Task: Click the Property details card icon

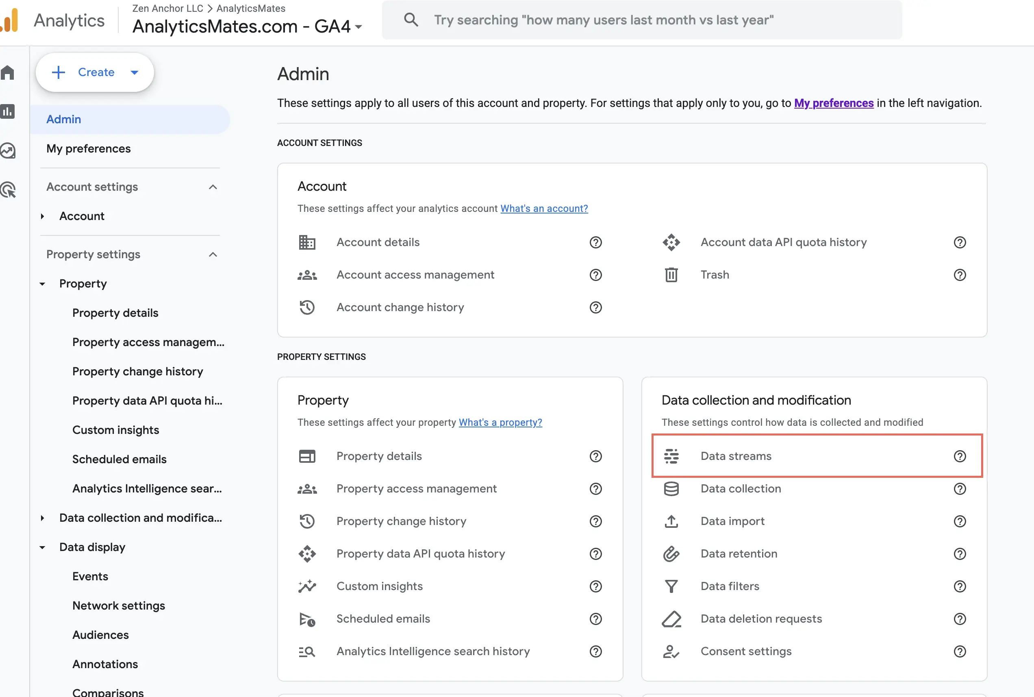Action: coord(307,457)
